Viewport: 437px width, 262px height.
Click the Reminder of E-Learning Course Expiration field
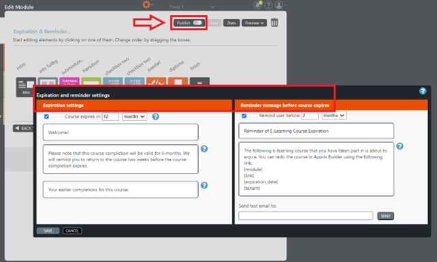tap(316, 131)
